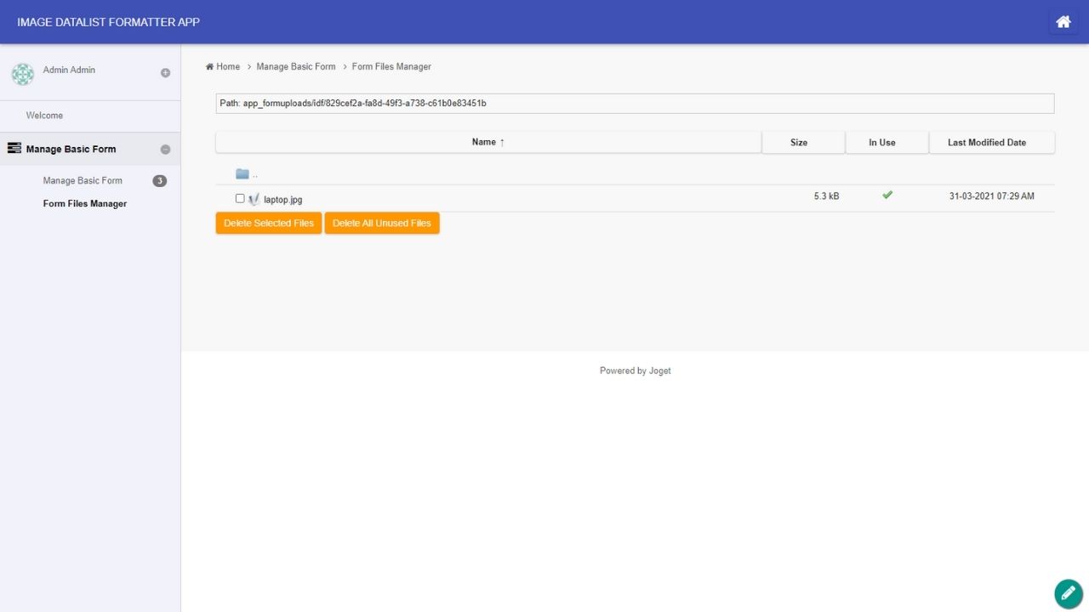The image size is (1089, 612).
Task: Click the Image Datalist Formatter App title
Action: coord(108,22)
